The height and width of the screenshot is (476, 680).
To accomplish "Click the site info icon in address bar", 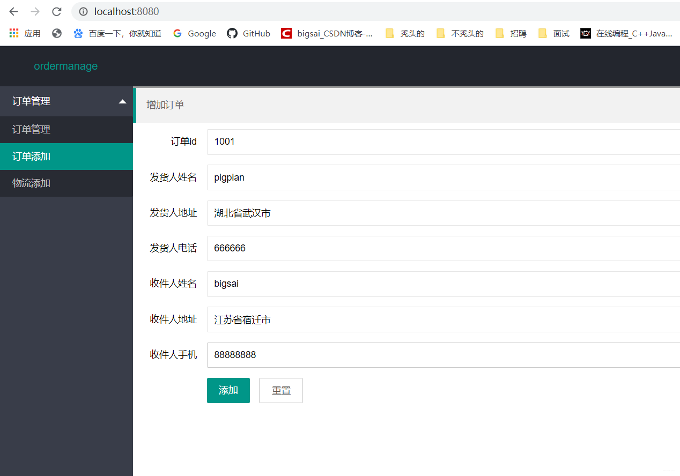I will [82, 11].
